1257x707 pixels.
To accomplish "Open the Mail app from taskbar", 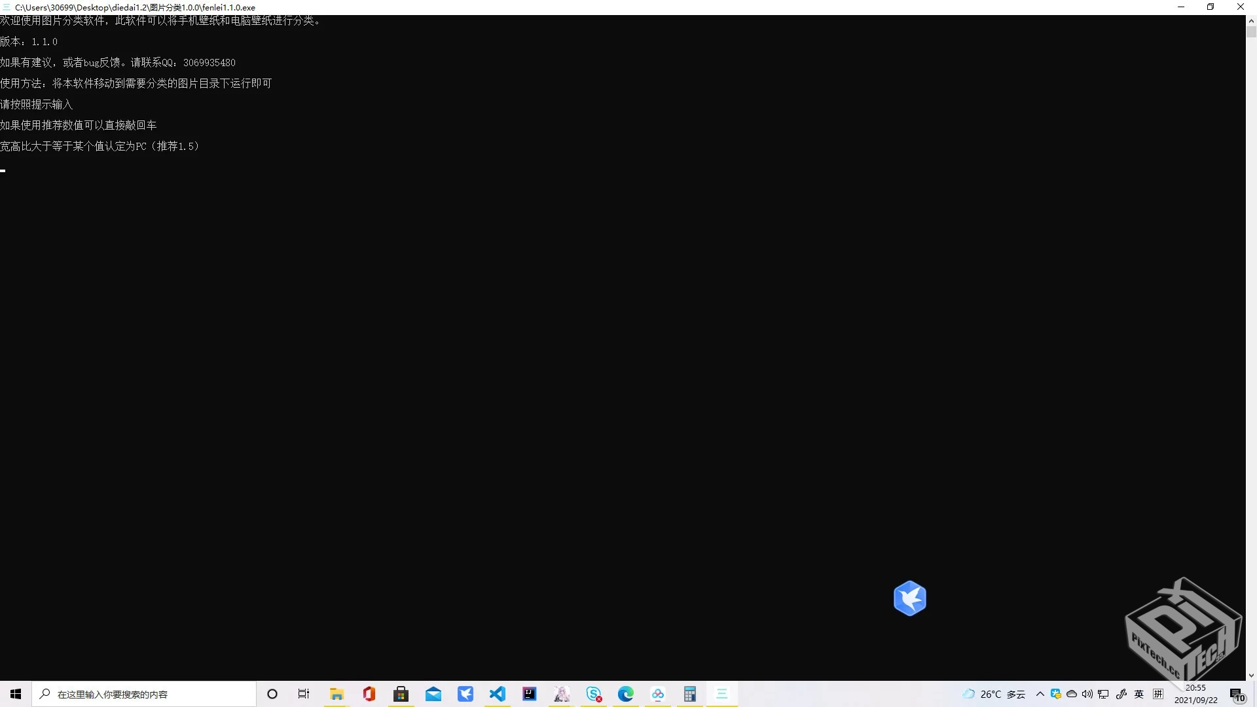I will pyautogui.click(x=433, y=694).
